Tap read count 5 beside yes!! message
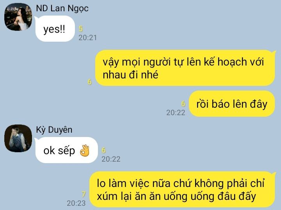Viewport: 281px width, 210px height. pos(81,28)
